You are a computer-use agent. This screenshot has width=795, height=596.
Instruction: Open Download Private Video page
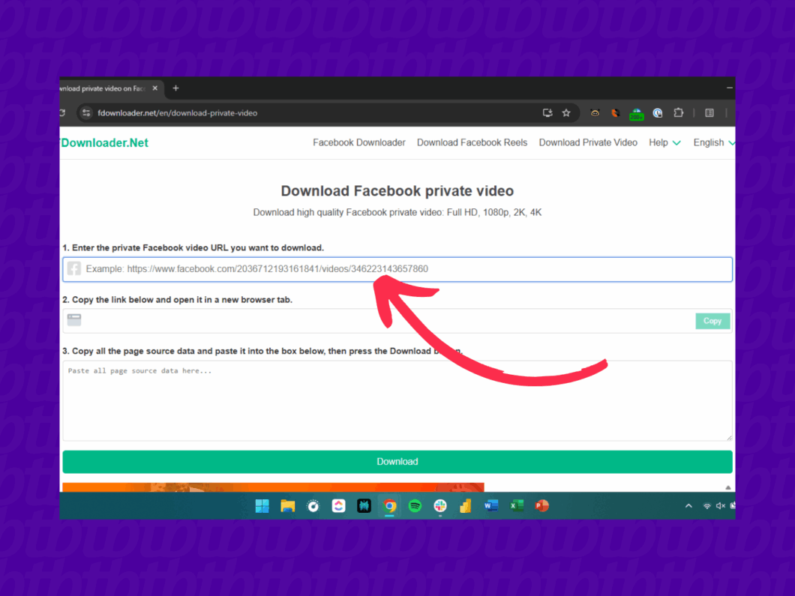pyautogui.click(x=588, y=142)
